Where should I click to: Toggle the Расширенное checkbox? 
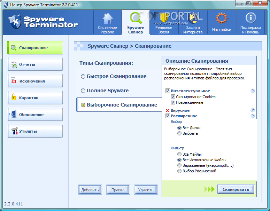[168, 116]
